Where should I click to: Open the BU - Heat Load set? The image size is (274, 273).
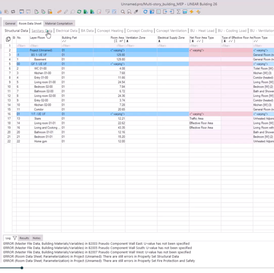(202, 31)
